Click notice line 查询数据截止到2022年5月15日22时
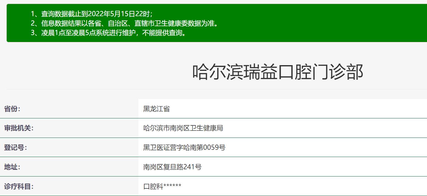Viewport: 427px width, 196px height. tap(92, 14)
